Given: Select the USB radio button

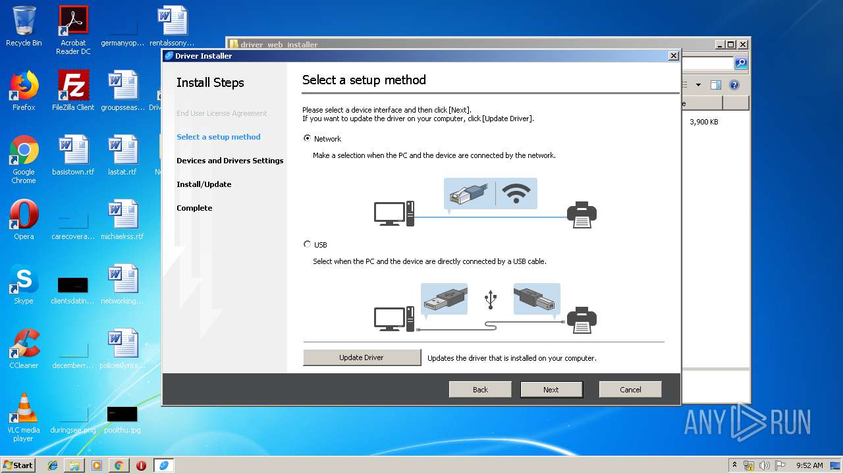Looking at the screenshot, I should [x=307, y=244].
